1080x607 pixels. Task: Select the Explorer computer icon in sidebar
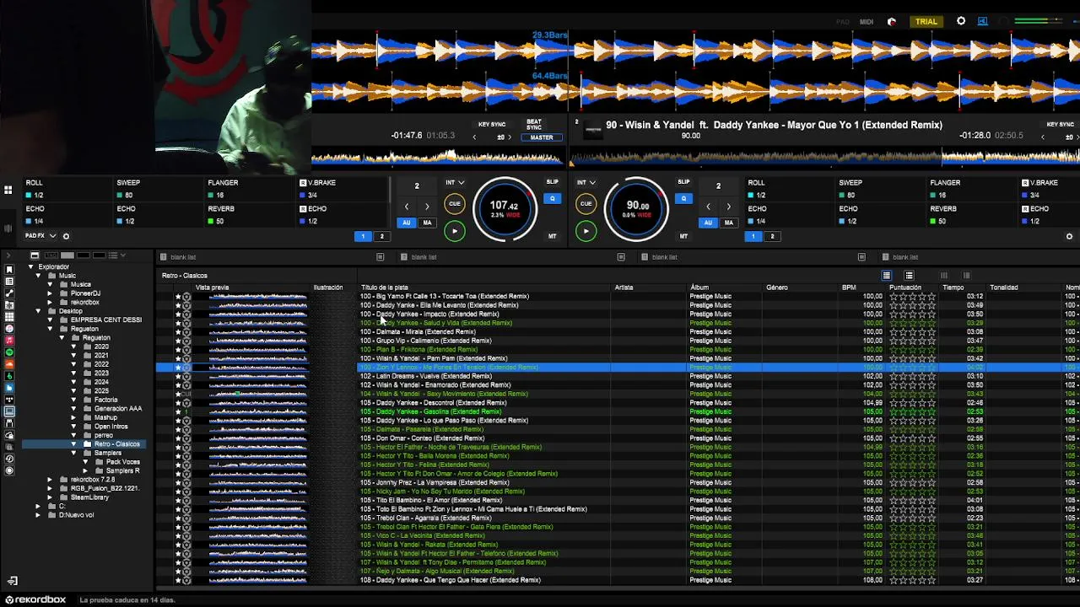tap(9, 411)
